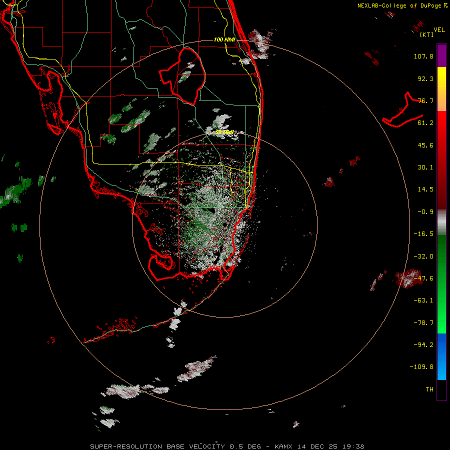Pick the black TH color bar segment
Viewport: 450px width, 450px height.
coord(441,389)
